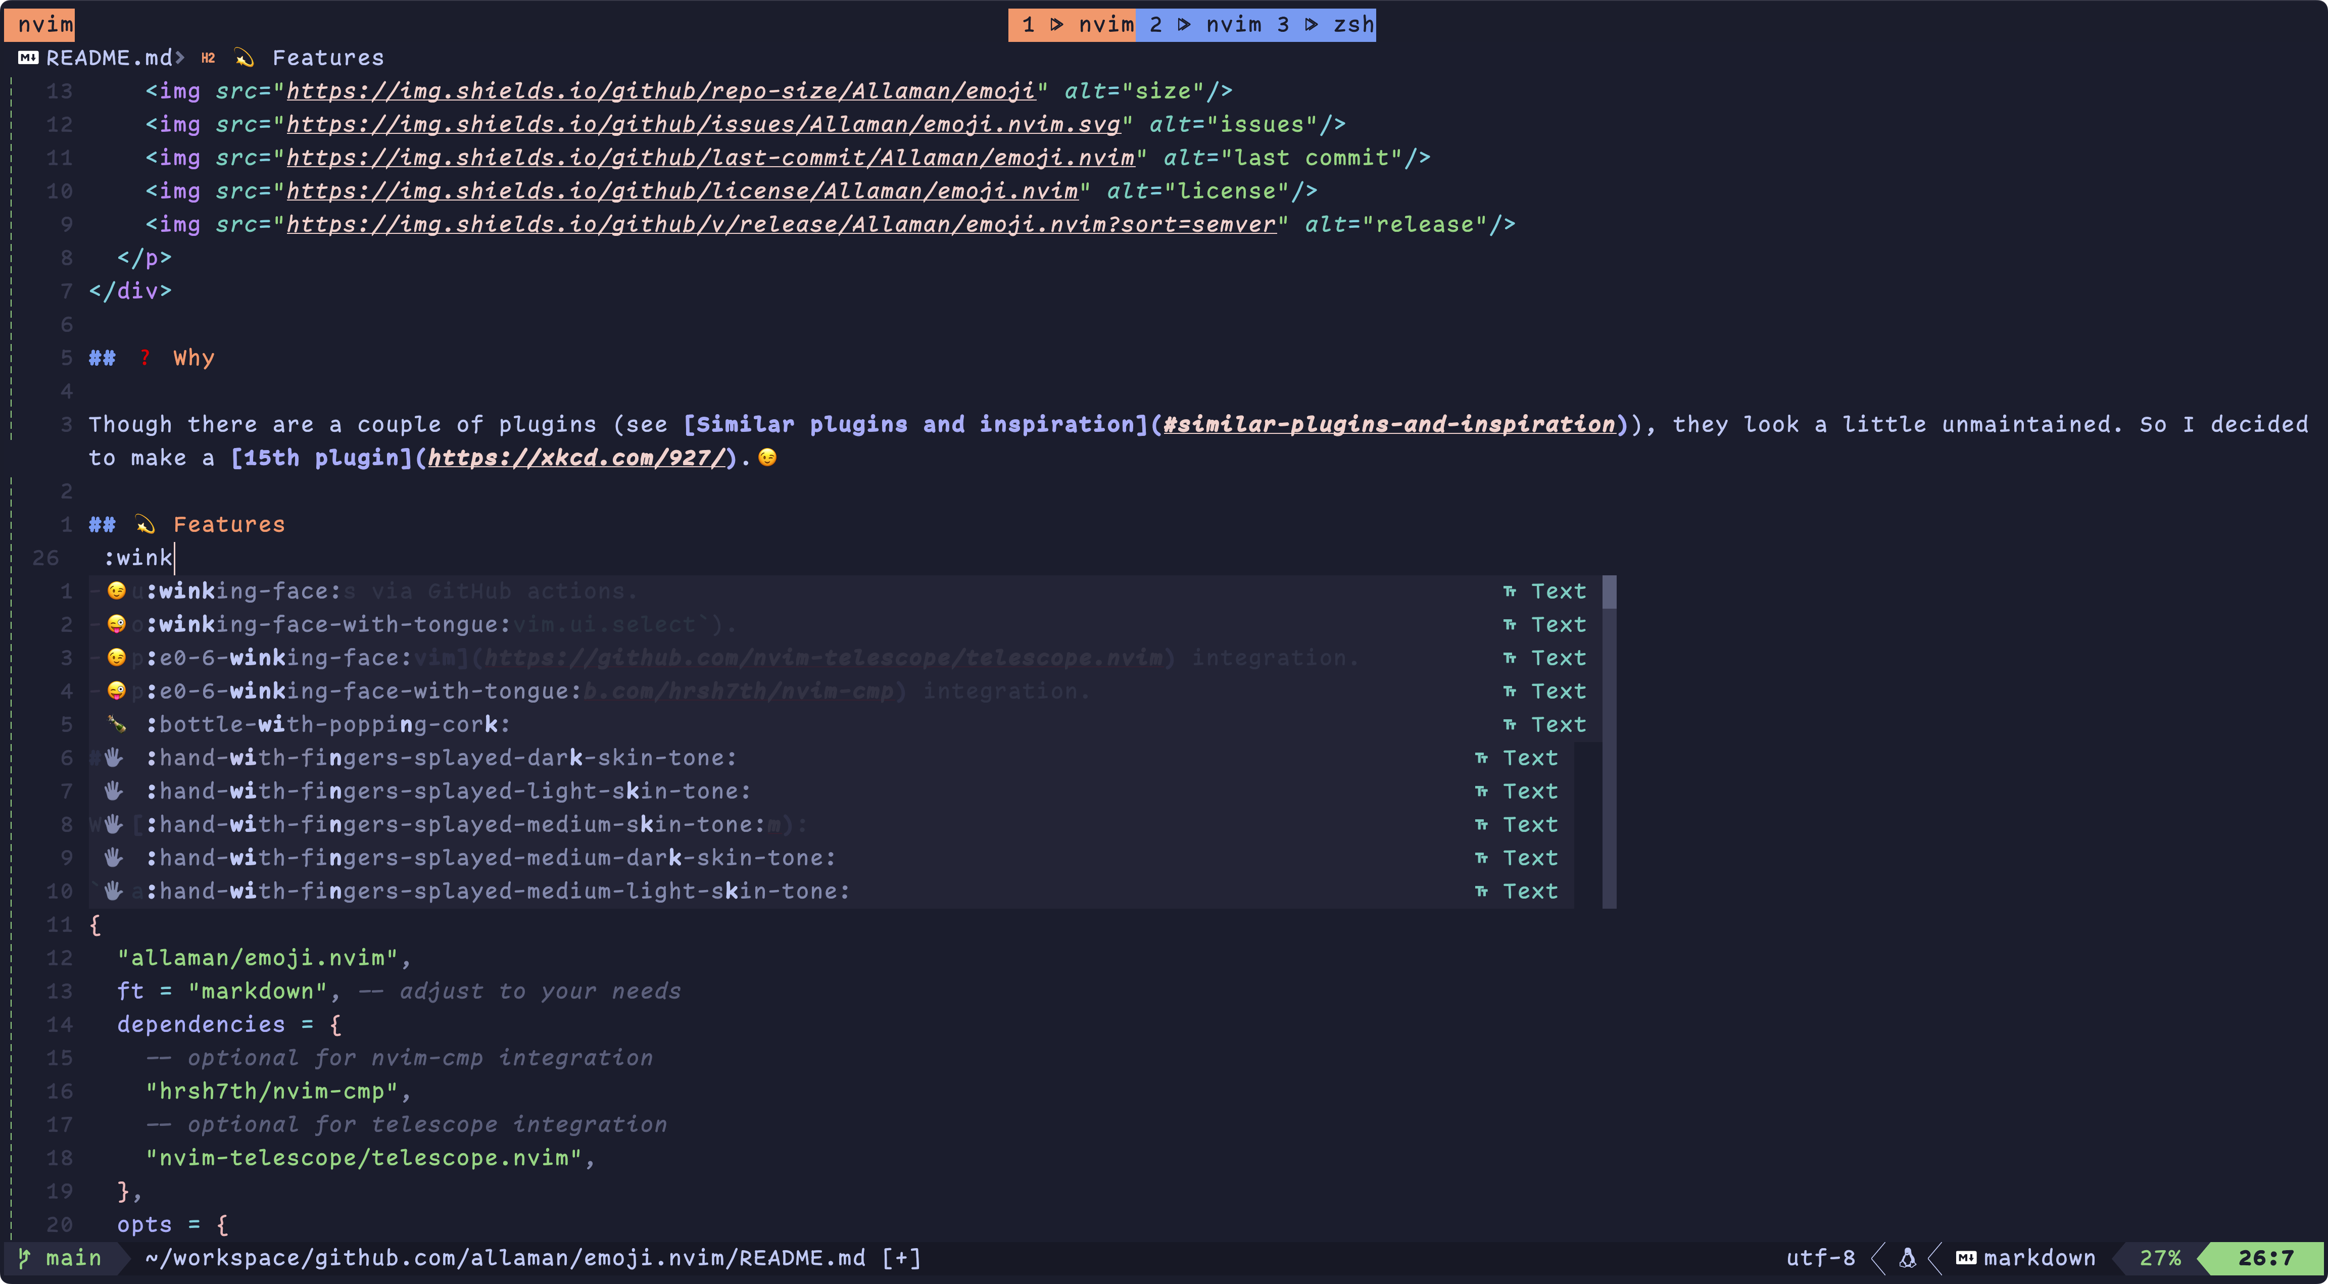
Task: Click the winking-face emoji icon in completion list
Action: point(117,591)
